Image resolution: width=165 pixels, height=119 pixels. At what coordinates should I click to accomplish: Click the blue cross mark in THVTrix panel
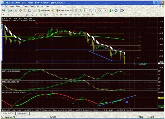point(127,102)
